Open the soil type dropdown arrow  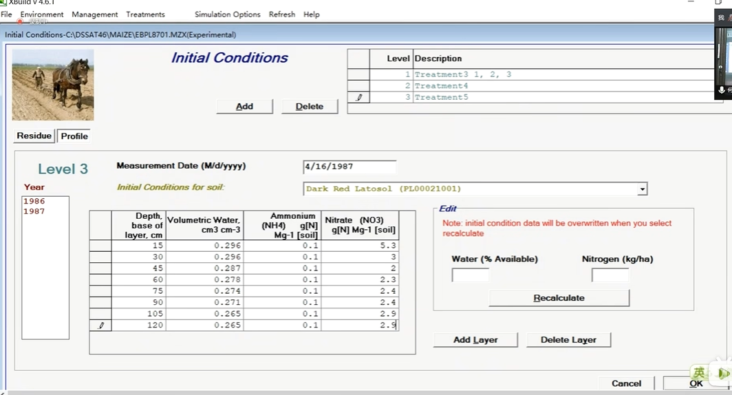tap(642, 189)
